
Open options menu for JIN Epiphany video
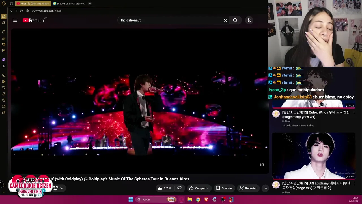pyautogui.click(x=354, y=184)
